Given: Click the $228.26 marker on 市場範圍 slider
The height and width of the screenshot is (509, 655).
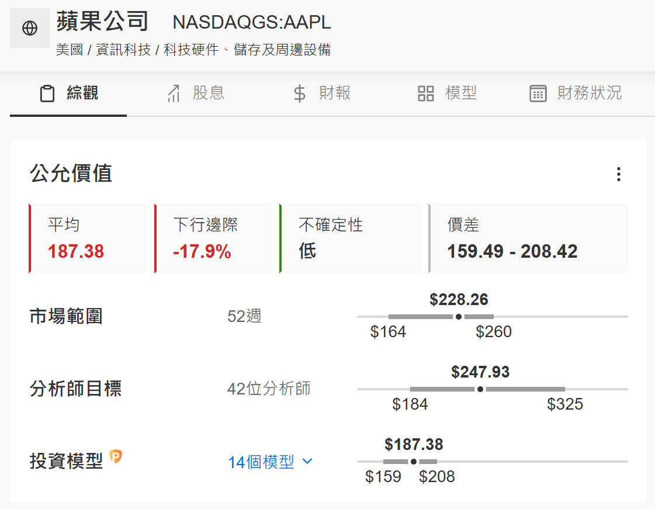Looking at the screenshot, I should [x=459, y=317].
